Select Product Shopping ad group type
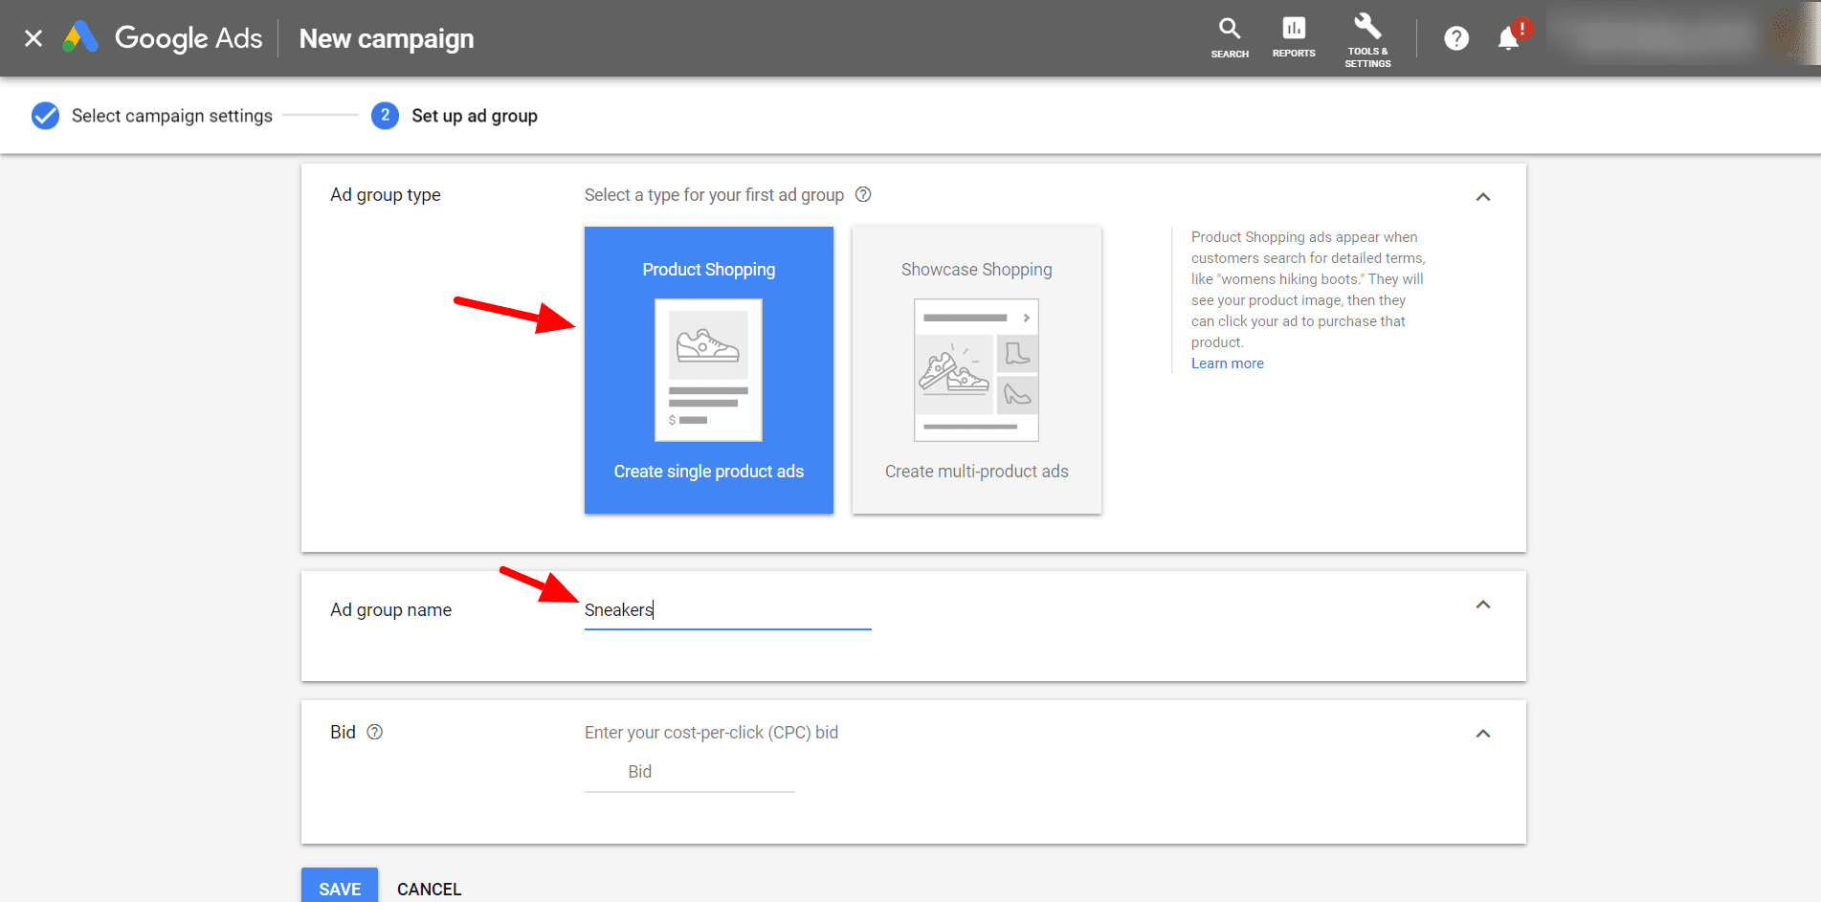This screenshot has width=1821, height=902. pyautogui.click(x=709, y=370)
